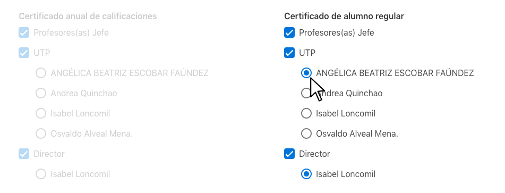Select Andrea Quinchao for alumno regular certificate
505x193 pixels.
click(306, 94)
